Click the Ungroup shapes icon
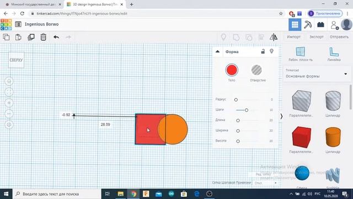Image resolution: width=353 pixels, height=199 pixels. click(249, 37)
